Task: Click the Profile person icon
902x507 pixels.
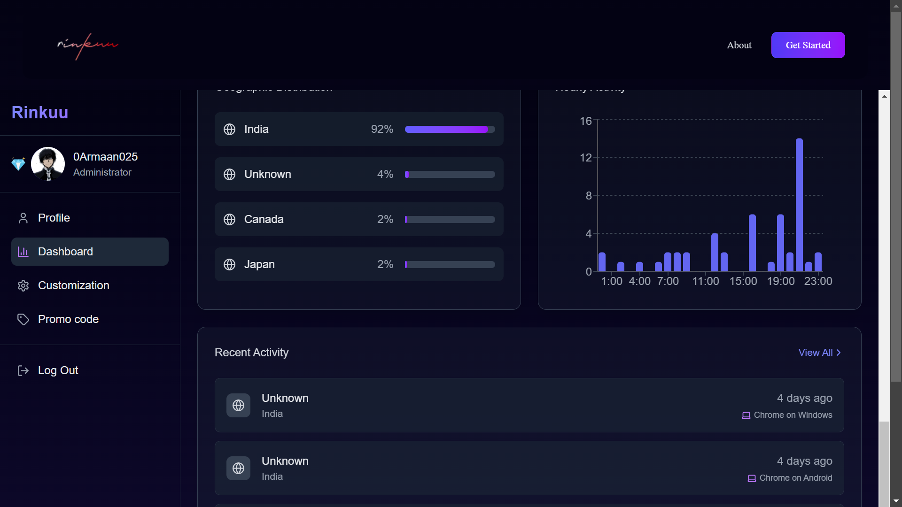Action: 23,218
